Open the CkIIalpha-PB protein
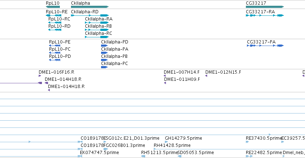This screenshot has height=158, width=305. pyautogui.click(x=104, y=60)
